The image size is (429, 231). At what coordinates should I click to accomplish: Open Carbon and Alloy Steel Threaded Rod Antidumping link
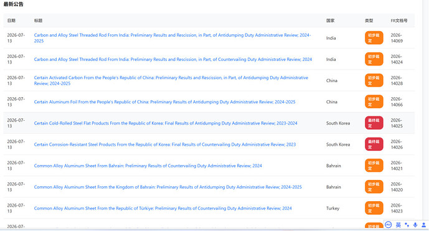[172, 38]
